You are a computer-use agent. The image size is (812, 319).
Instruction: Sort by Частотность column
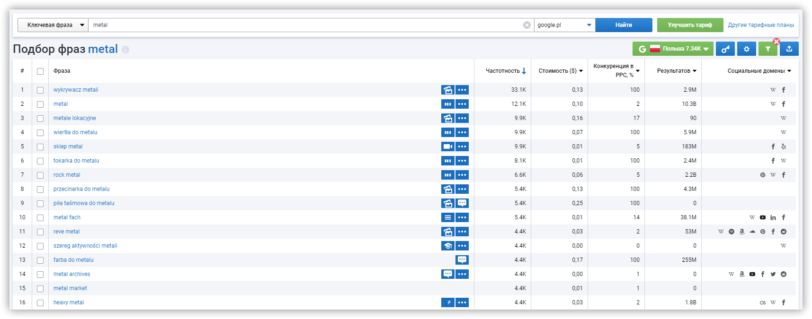(506, 71)
